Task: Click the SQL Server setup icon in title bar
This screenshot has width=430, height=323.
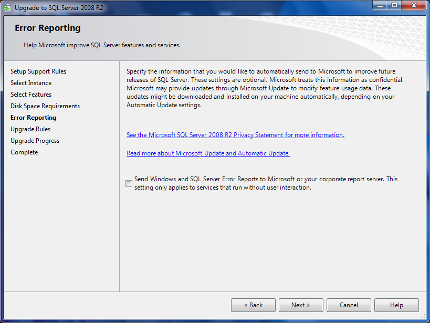Action: click(x=7, y=8)
